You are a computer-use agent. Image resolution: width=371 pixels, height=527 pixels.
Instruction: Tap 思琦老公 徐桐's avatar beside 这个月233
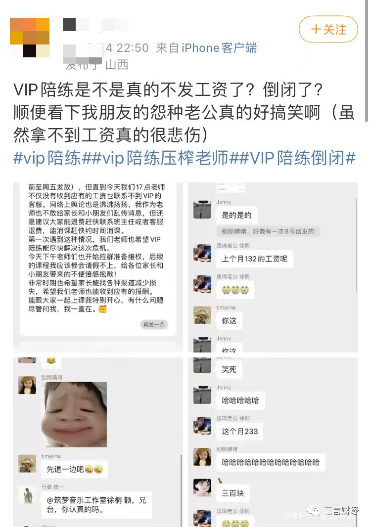[202, 426]
